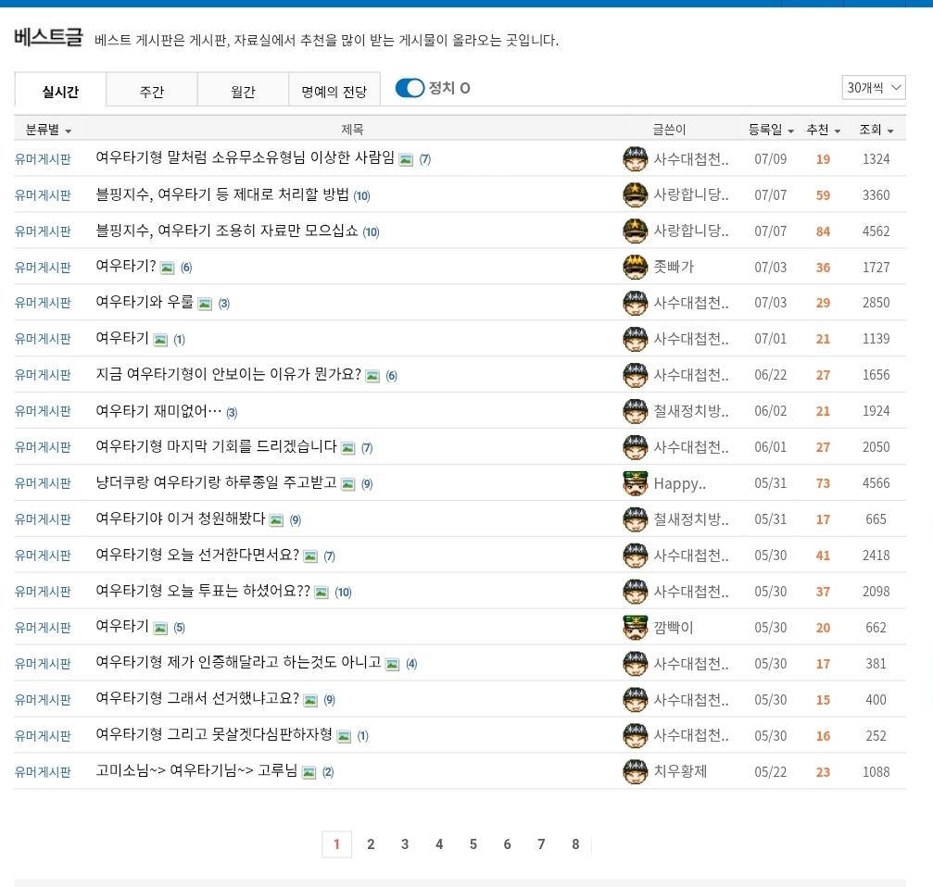
Task: Open post 블핑지수, 여우타기 조용히 자료만 모으십쇼
Action: click(227, 231)
